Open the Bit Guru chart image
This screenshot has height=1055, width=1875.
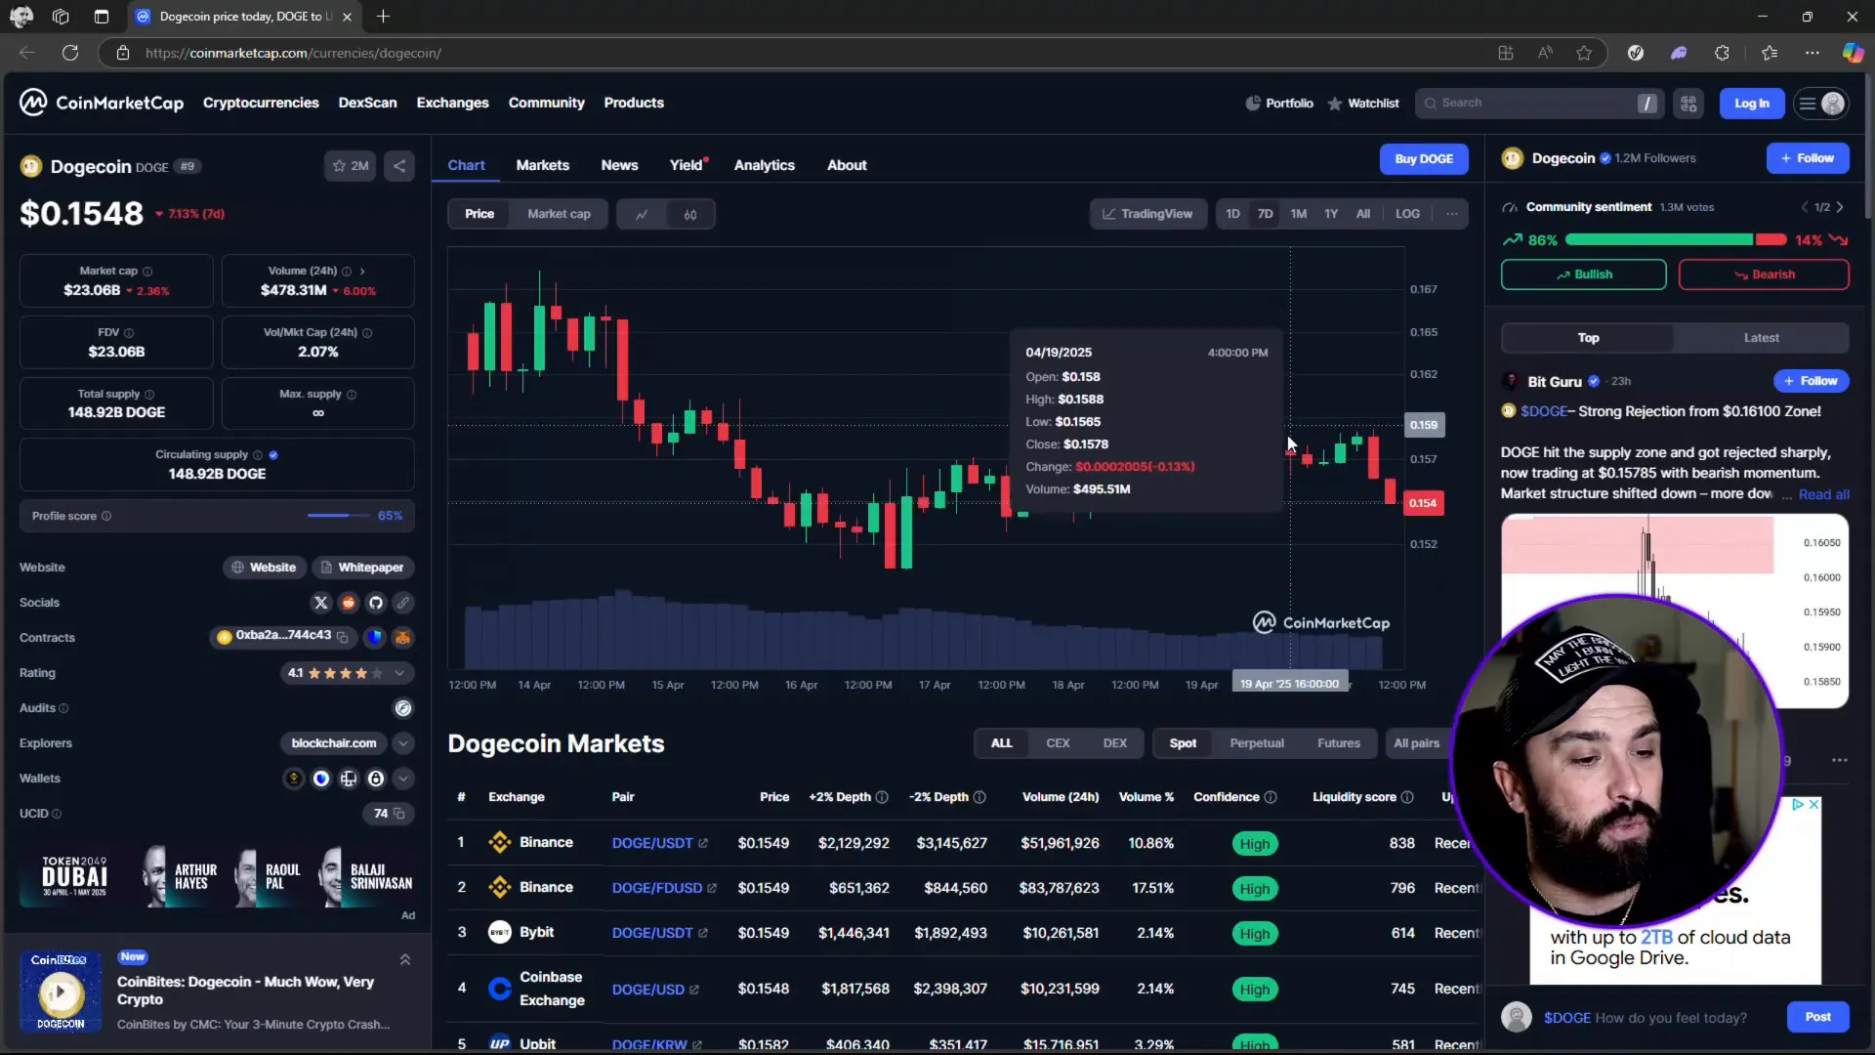point(1674,612)
